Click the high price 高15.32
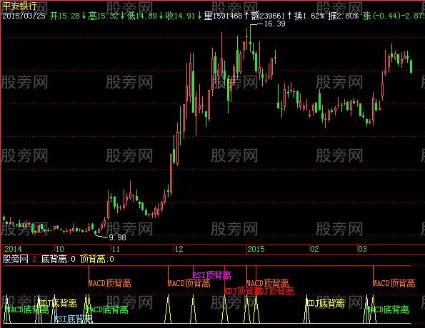The height and width of the screenshot is (328, 425). 104,16
